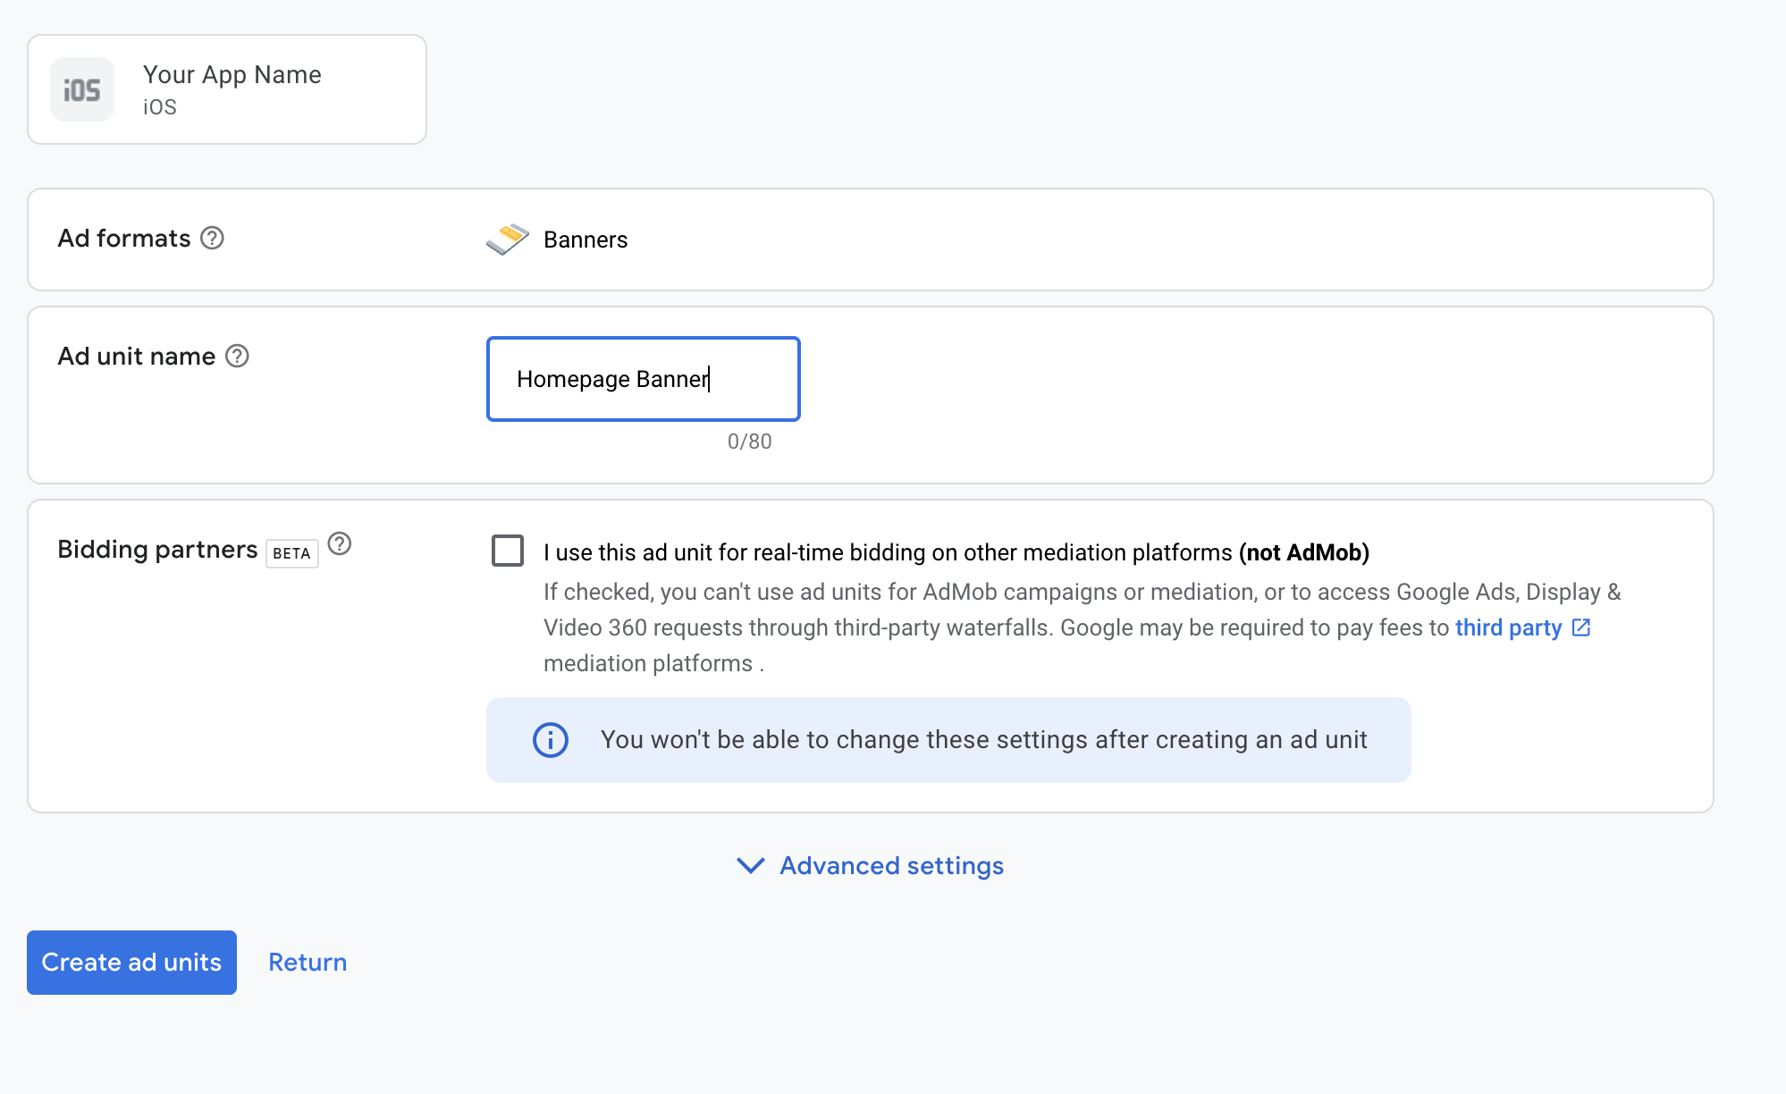Open help icon beside Bidding partners
Viewport: 1786px width, 1094px height.
click(x=340, y=543)
